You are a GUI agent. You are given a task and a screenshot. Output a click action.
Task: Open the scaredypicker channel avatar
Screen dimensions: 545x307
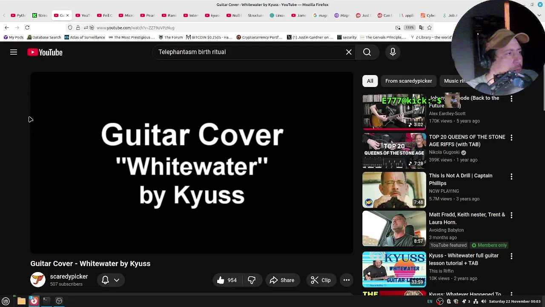[x=38, y=280]
